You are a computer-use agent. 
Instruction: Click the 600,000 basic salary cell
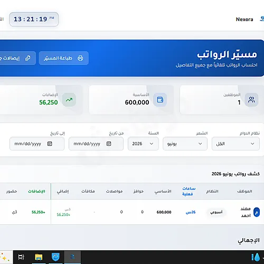pyautogui.click(x=164, y=212)
